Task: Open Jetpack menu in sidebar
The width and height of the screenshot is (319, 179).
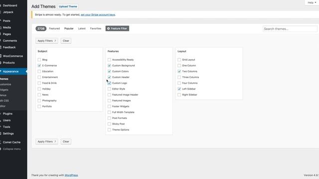Action: click(8, 12)
